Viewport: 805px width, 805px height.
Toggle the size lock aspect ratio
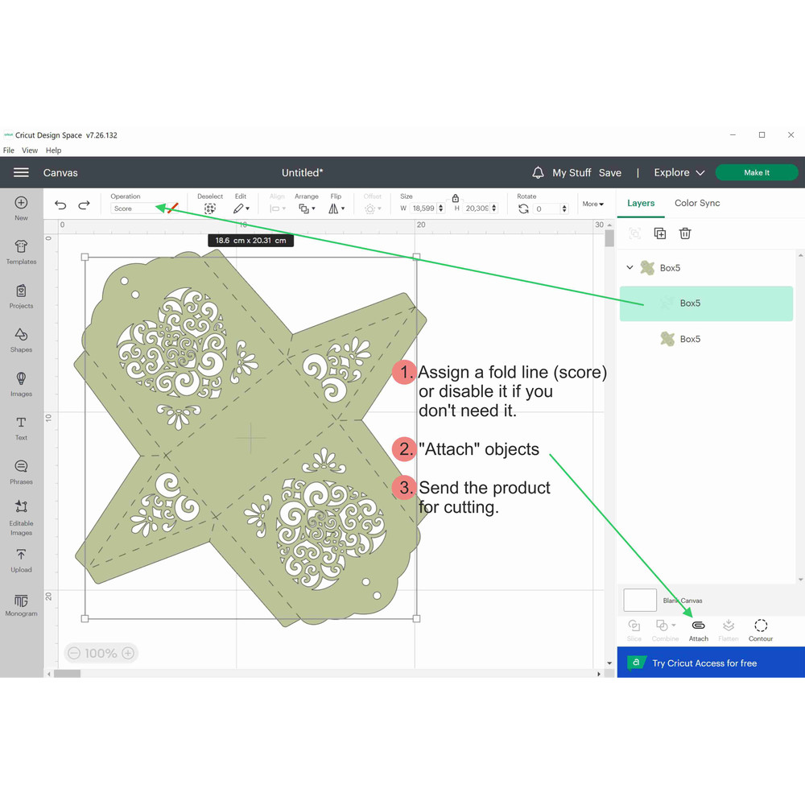point(456,198)
